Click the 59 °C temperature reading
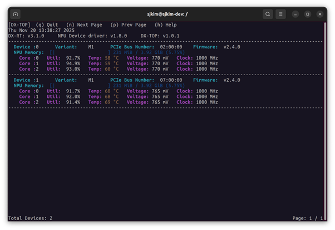This screenshot has height=230, width=335. (x=112, y=63)
